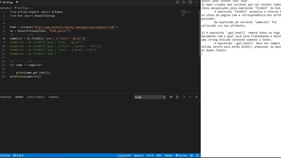This screenshot has width=281, height=158.
Task: Click 'print(len(nameList))' line
Action: [x=25, y=76]
